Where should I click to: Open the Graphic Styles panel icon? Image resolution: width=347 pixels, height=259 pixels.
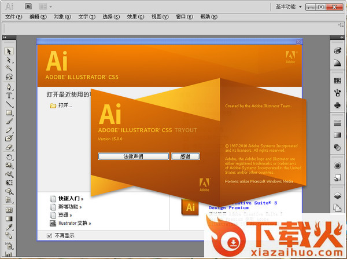(x=337, y=178)
